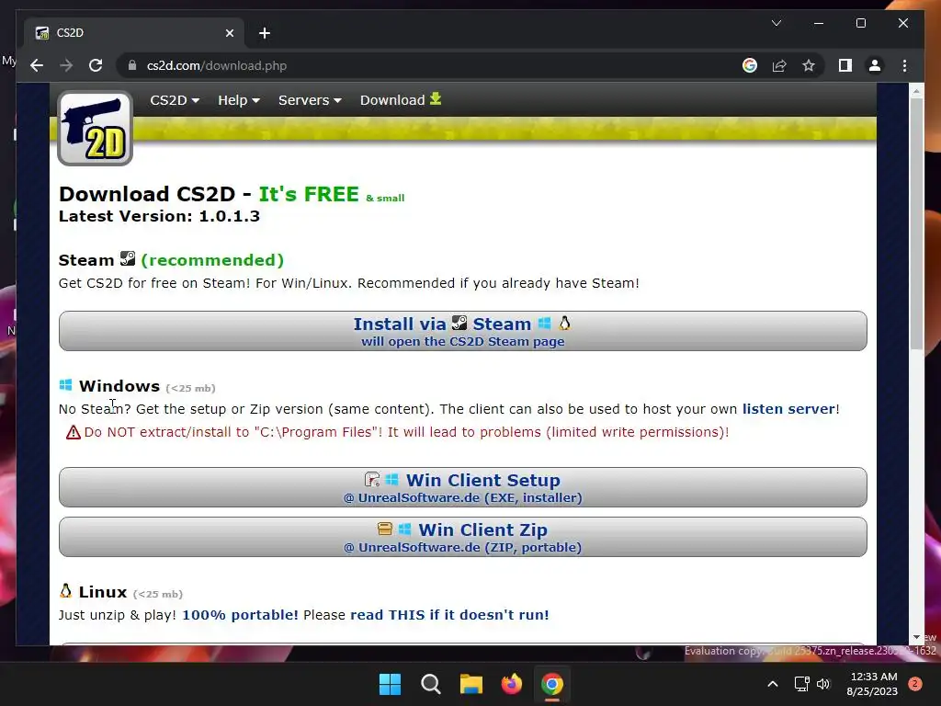Viewport: 941px width, 706px height.
Task: Open the Download nav item
Action: tap(401, 99)
